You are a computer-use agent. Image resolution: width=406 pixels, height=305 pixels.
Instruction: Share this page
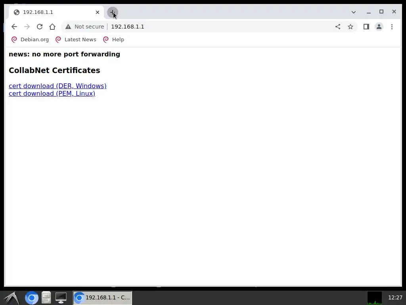coord(338,27)
